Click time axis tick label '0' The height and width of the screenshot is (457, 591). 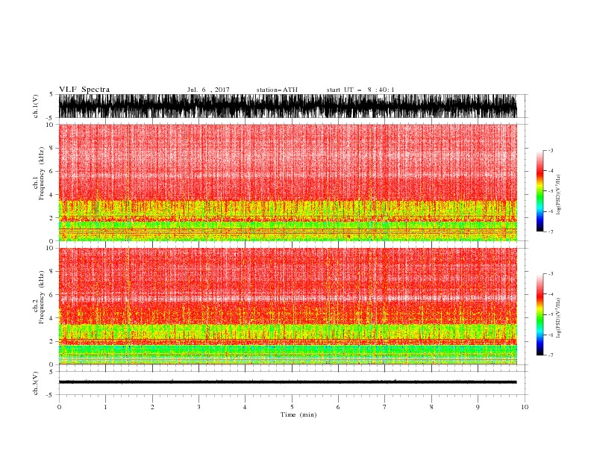click(x=59, y=407)
